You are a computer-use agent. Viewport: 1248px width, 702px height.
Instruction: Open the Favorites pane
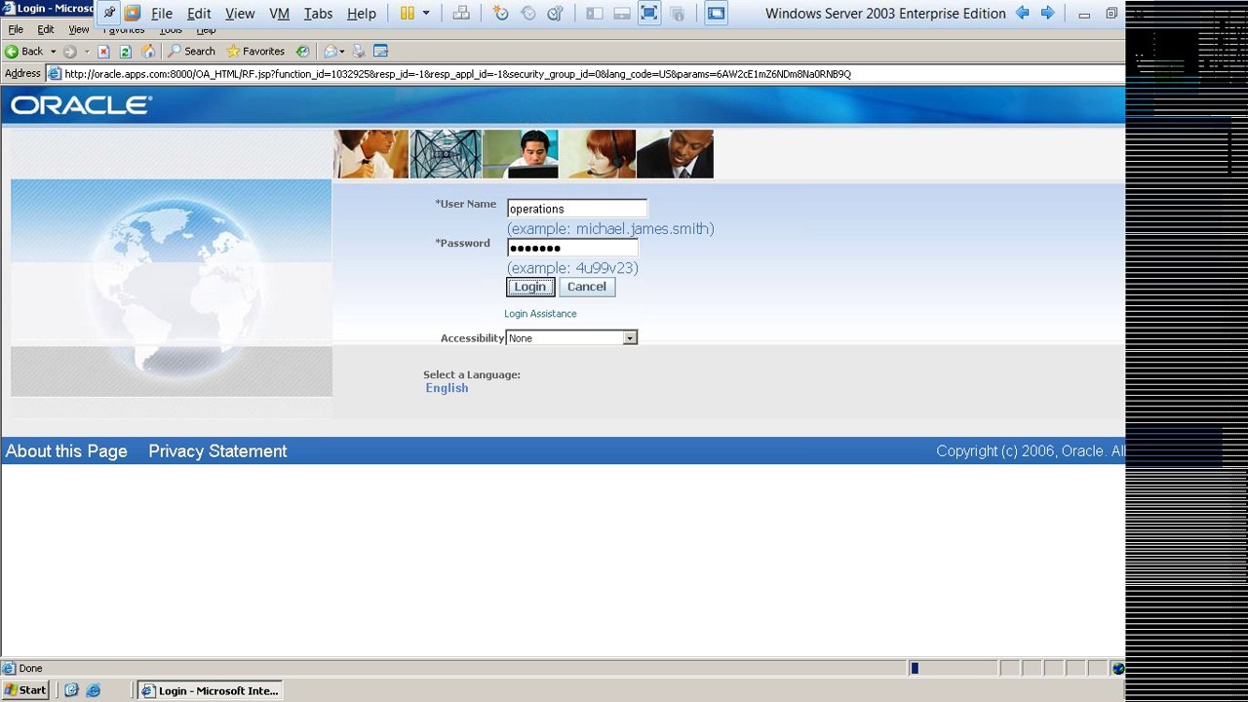coord(255,52)
